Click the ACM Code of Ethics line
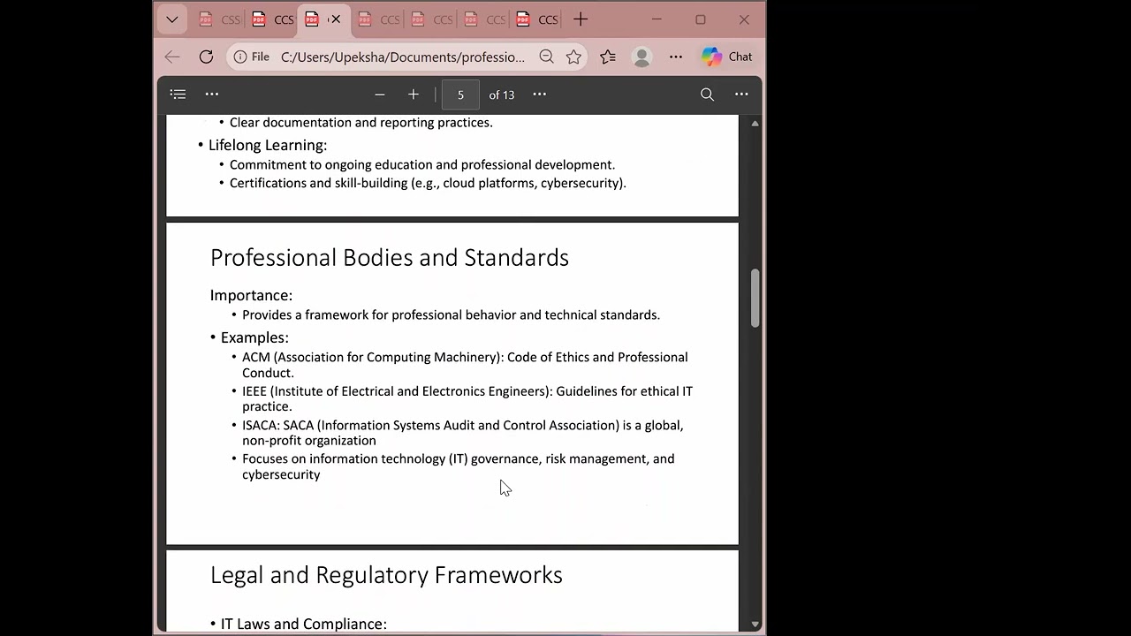 coord(465,365)
